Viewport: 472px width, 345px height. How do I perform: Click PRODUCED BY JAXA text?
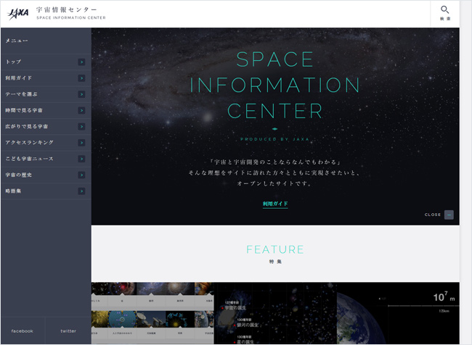click(x=274, y=139)
